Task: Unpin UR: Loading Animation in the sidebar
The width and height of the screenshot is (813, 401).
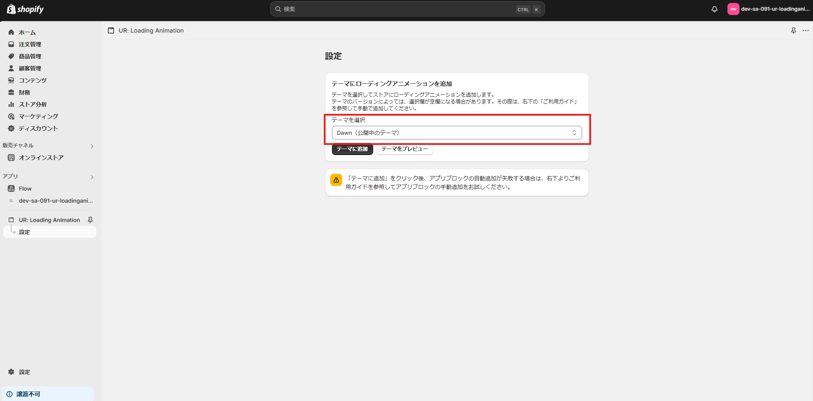Action: click(90, 220)
